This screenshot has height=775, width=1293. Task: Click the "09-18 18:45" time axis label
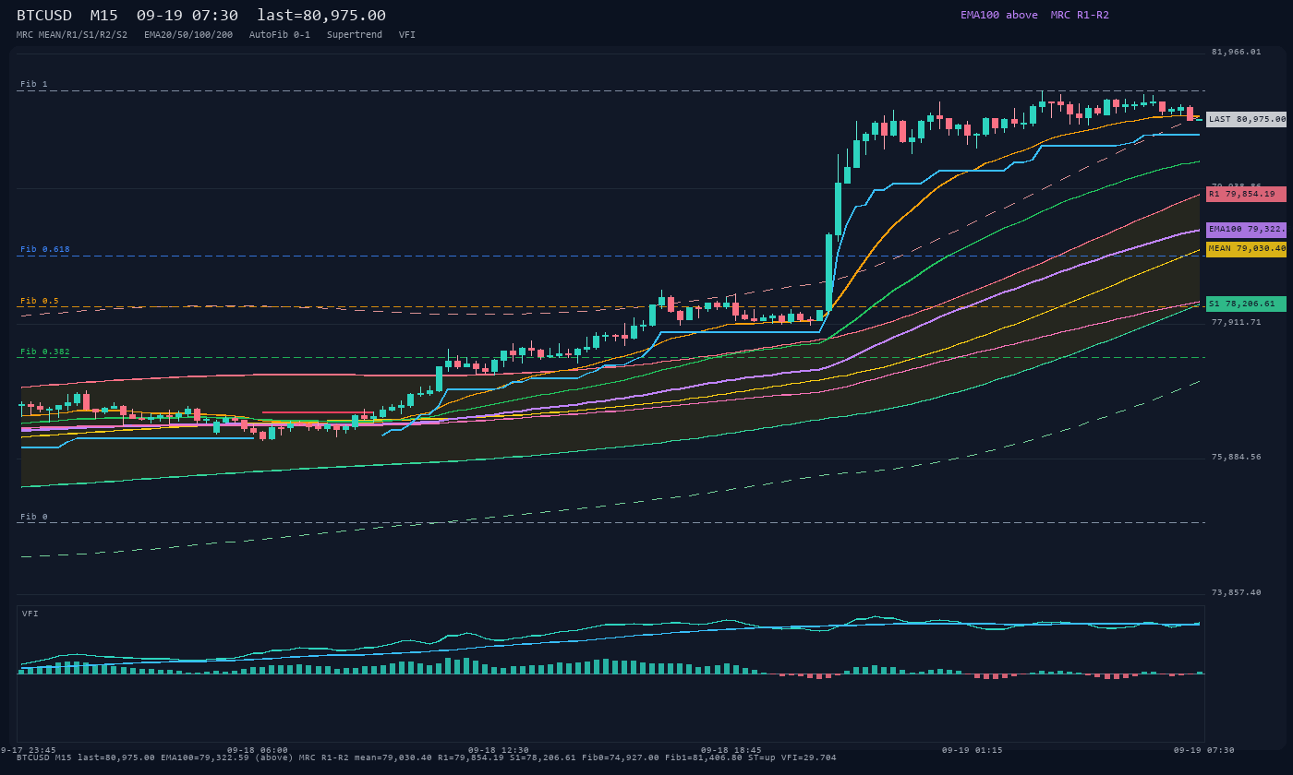click(731, 750)
